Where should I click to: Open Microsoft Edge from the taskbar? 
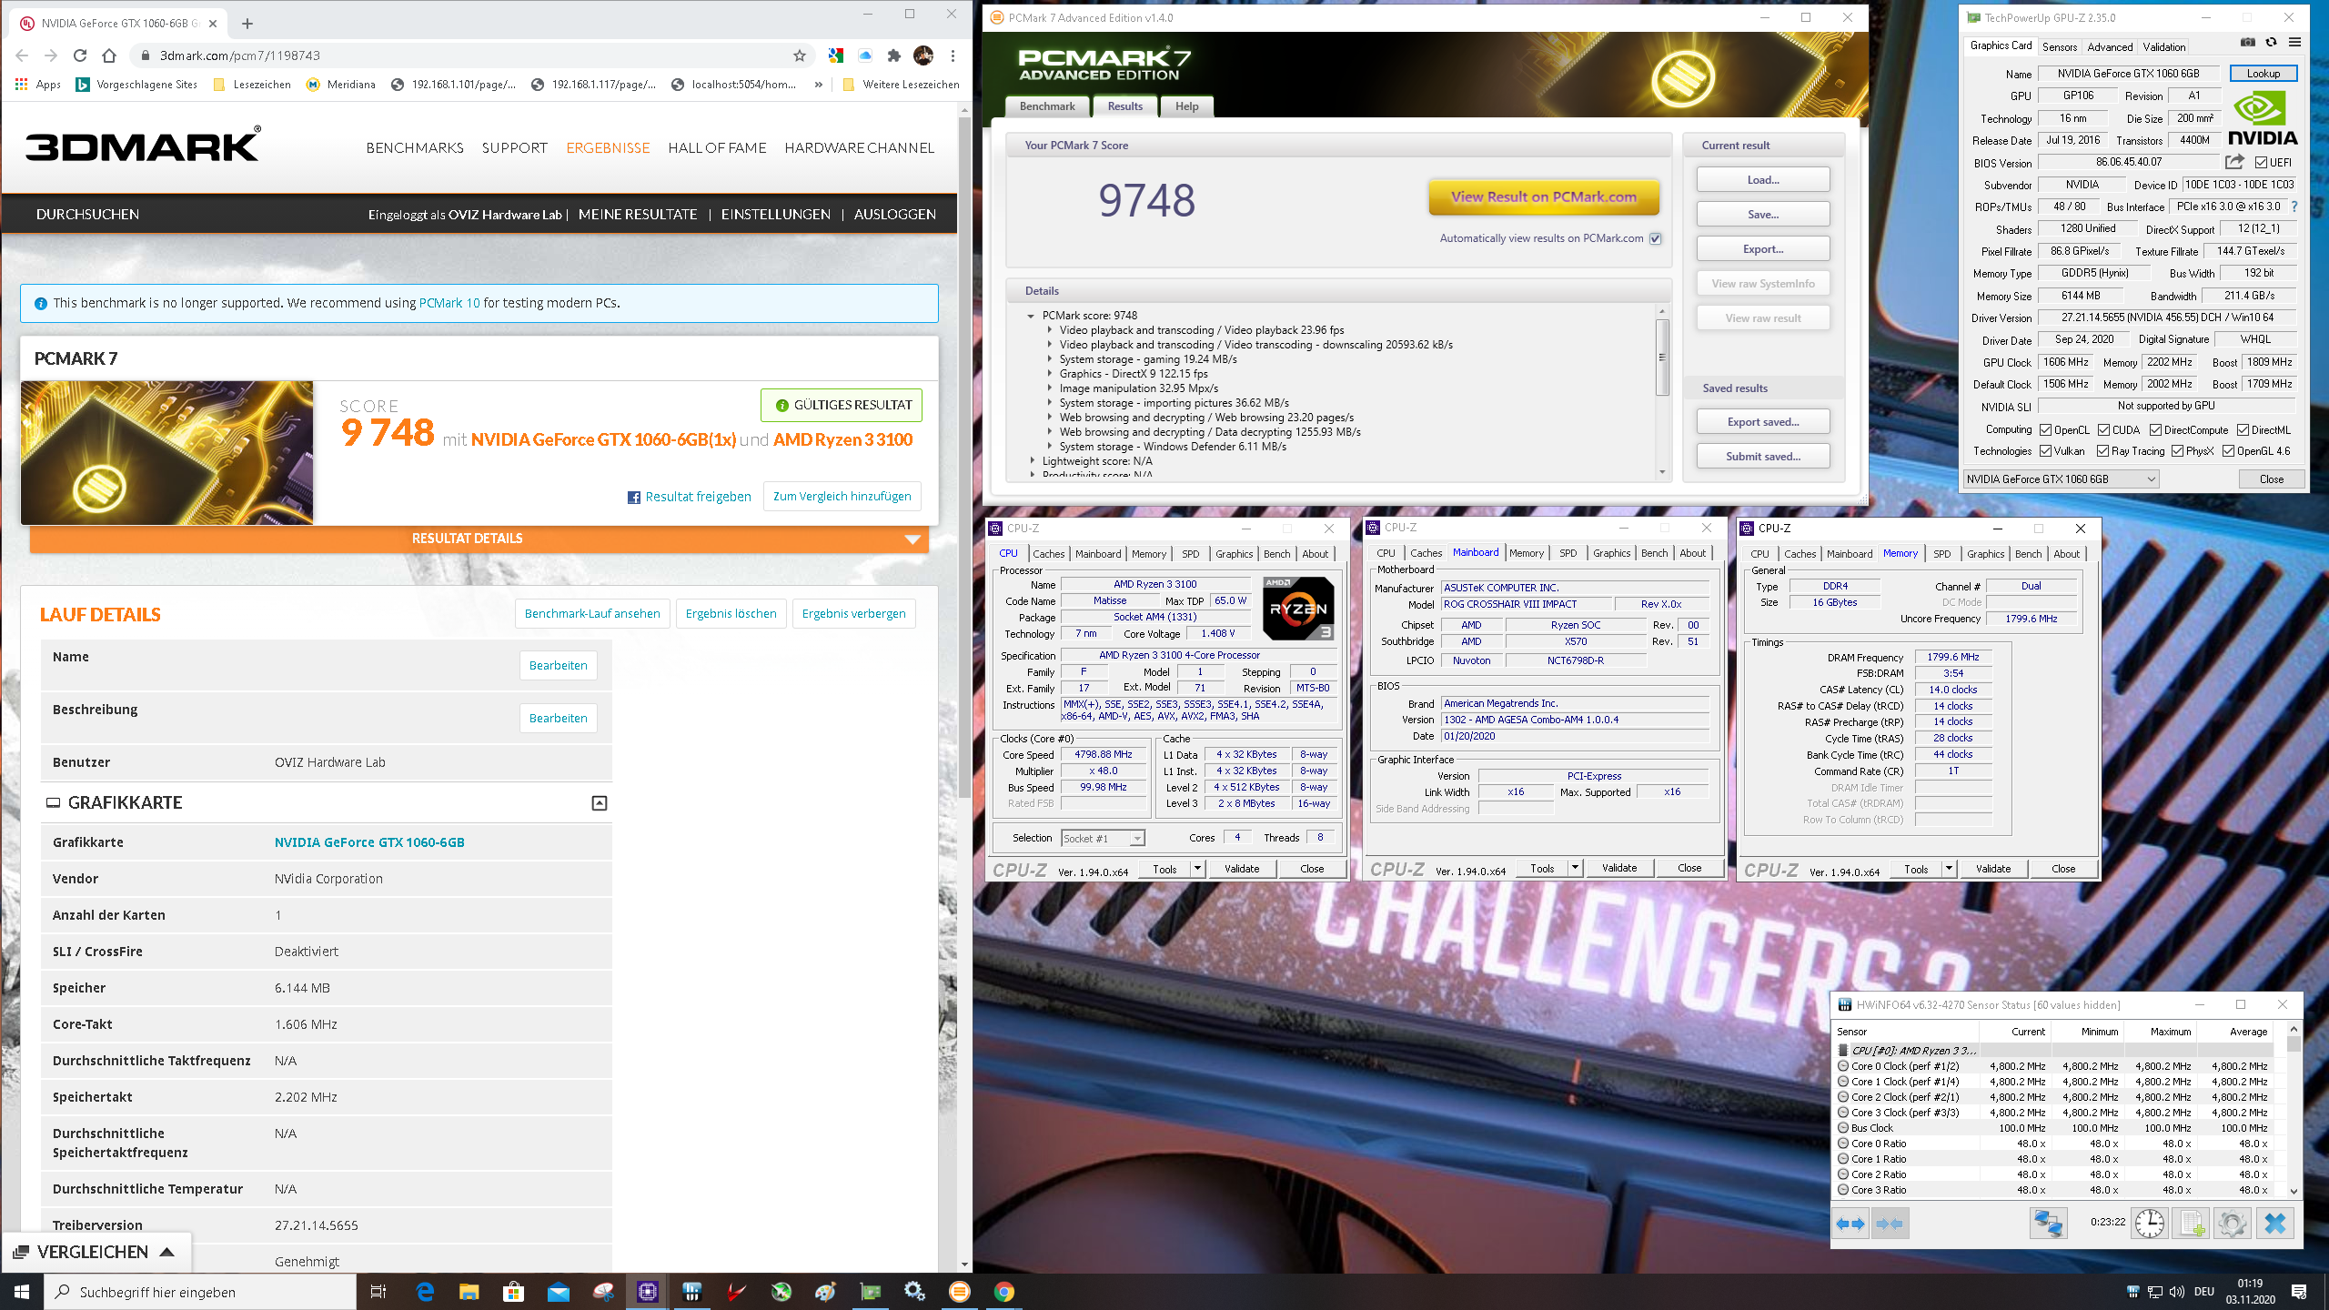425,1292
